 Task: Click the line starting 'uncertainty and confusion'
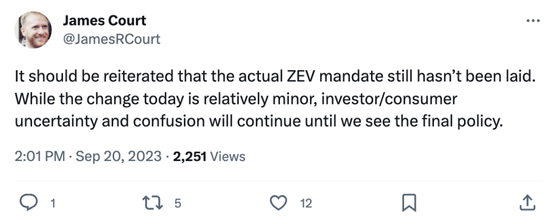coord(257,122)
